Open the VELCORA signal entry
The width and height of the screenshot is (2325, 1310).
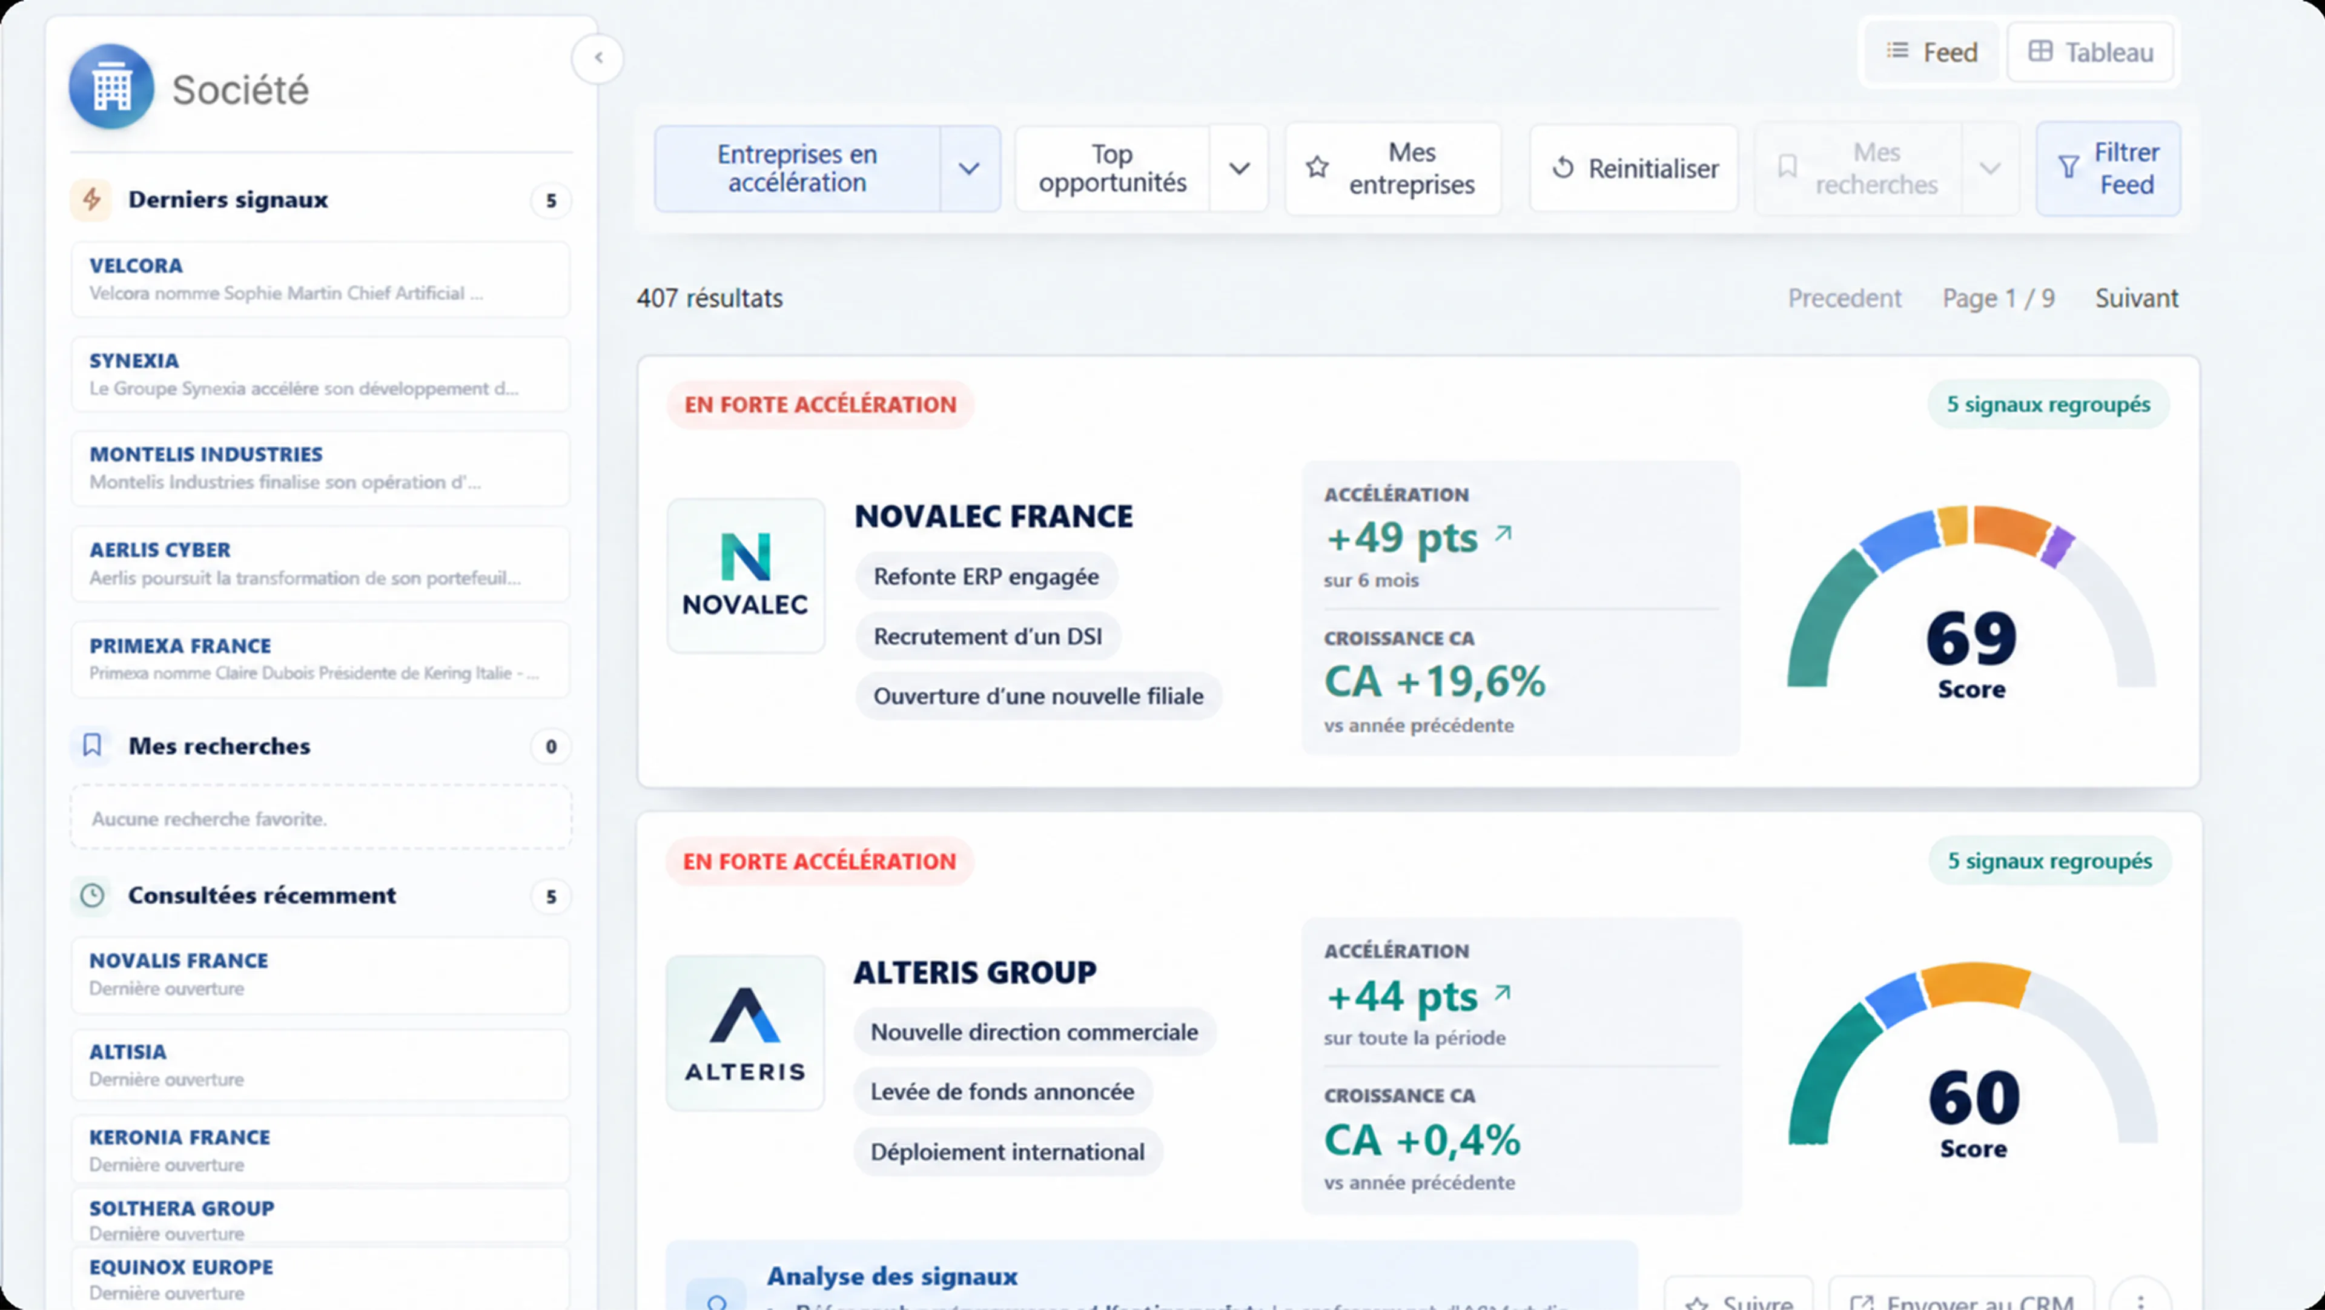tap(320, 279)
